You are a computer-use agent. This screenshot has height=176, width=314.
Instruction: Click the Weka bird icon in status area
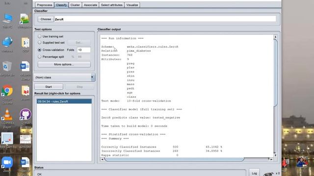point(269,174)
